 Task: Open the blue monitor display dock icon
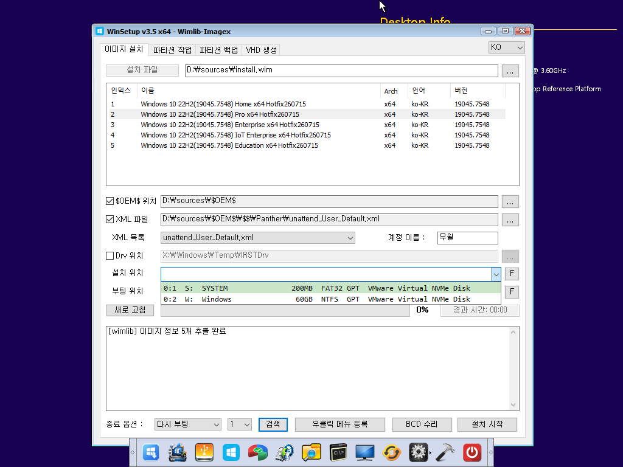(x=365, y=452)
